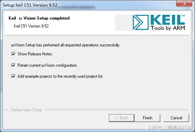The width and height of the screenshot is (195, 132).
Task: Click the Keil C51 Version 9.52 subtitle
Action: [x=31, y=26]
